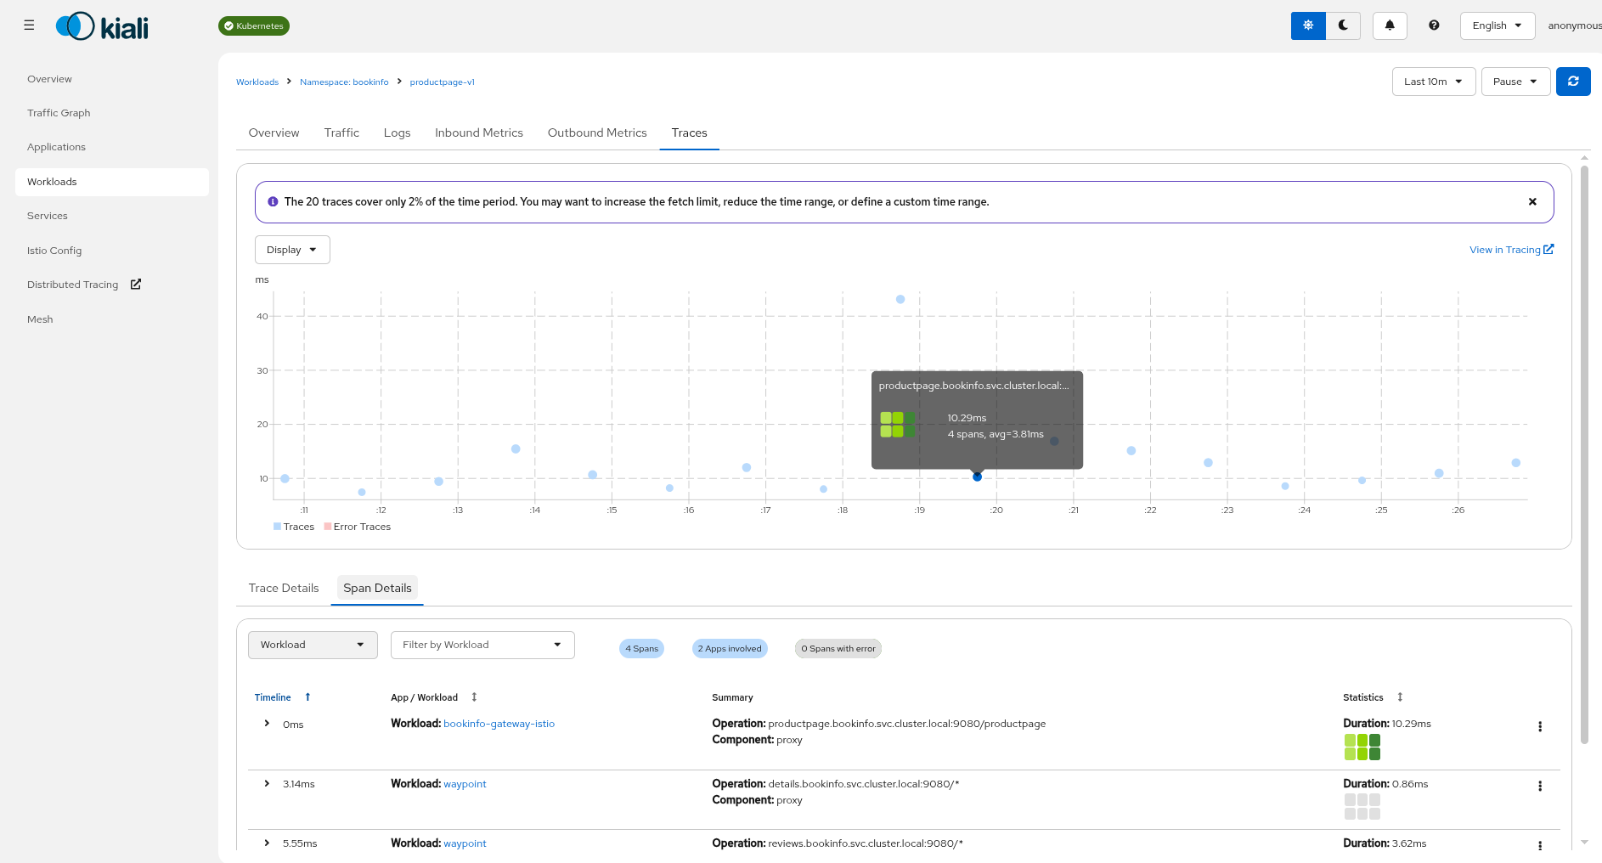Expand the 0ms span row
Viewport: 1602px width, 863px height.
pyautogui.click(x=267, y=724)
